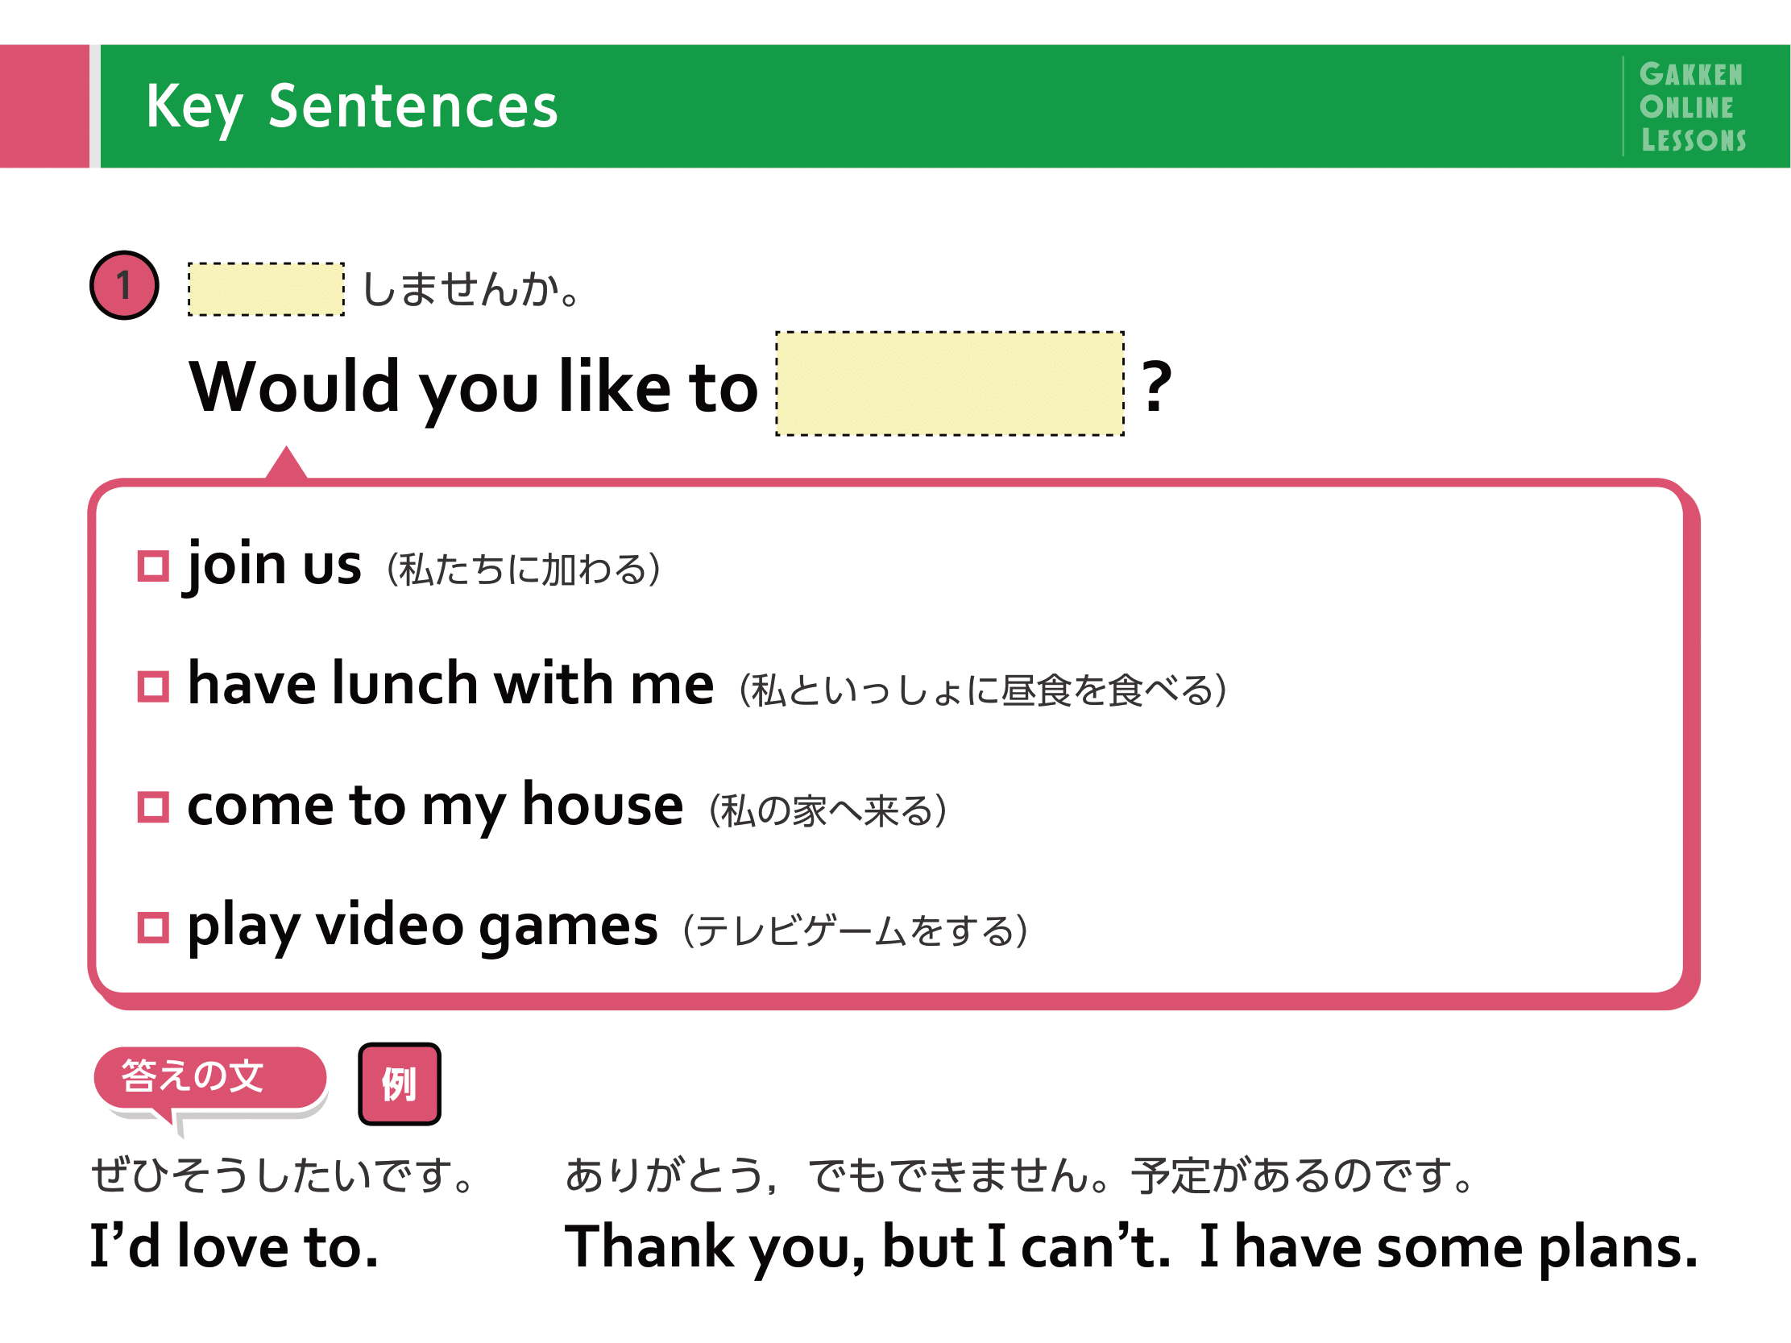Click the answer 'I'd love to.'
The width and height of the screenshot is (1791, 1343).
pyautogui.click(x=234, y=1246)
